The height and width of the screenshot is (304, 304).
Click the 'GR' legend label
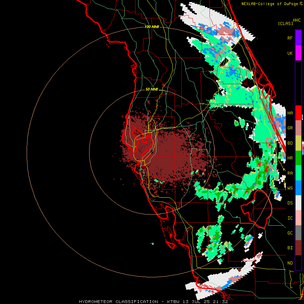[290, 128]
